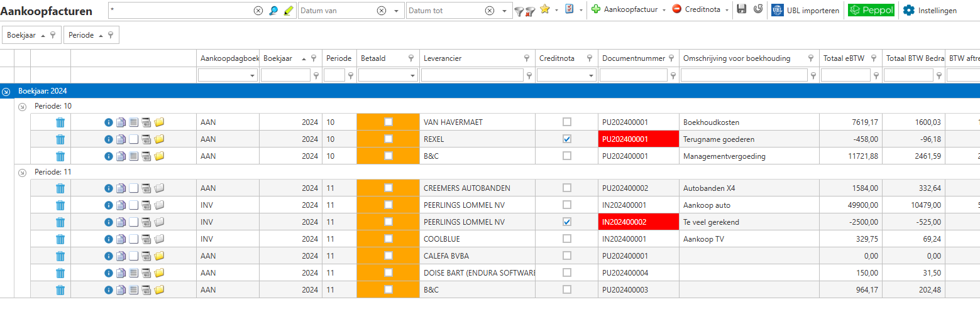Click red PU202400001 cell for REXEL
Screen dimensions: 980x312
coord(639,139)
